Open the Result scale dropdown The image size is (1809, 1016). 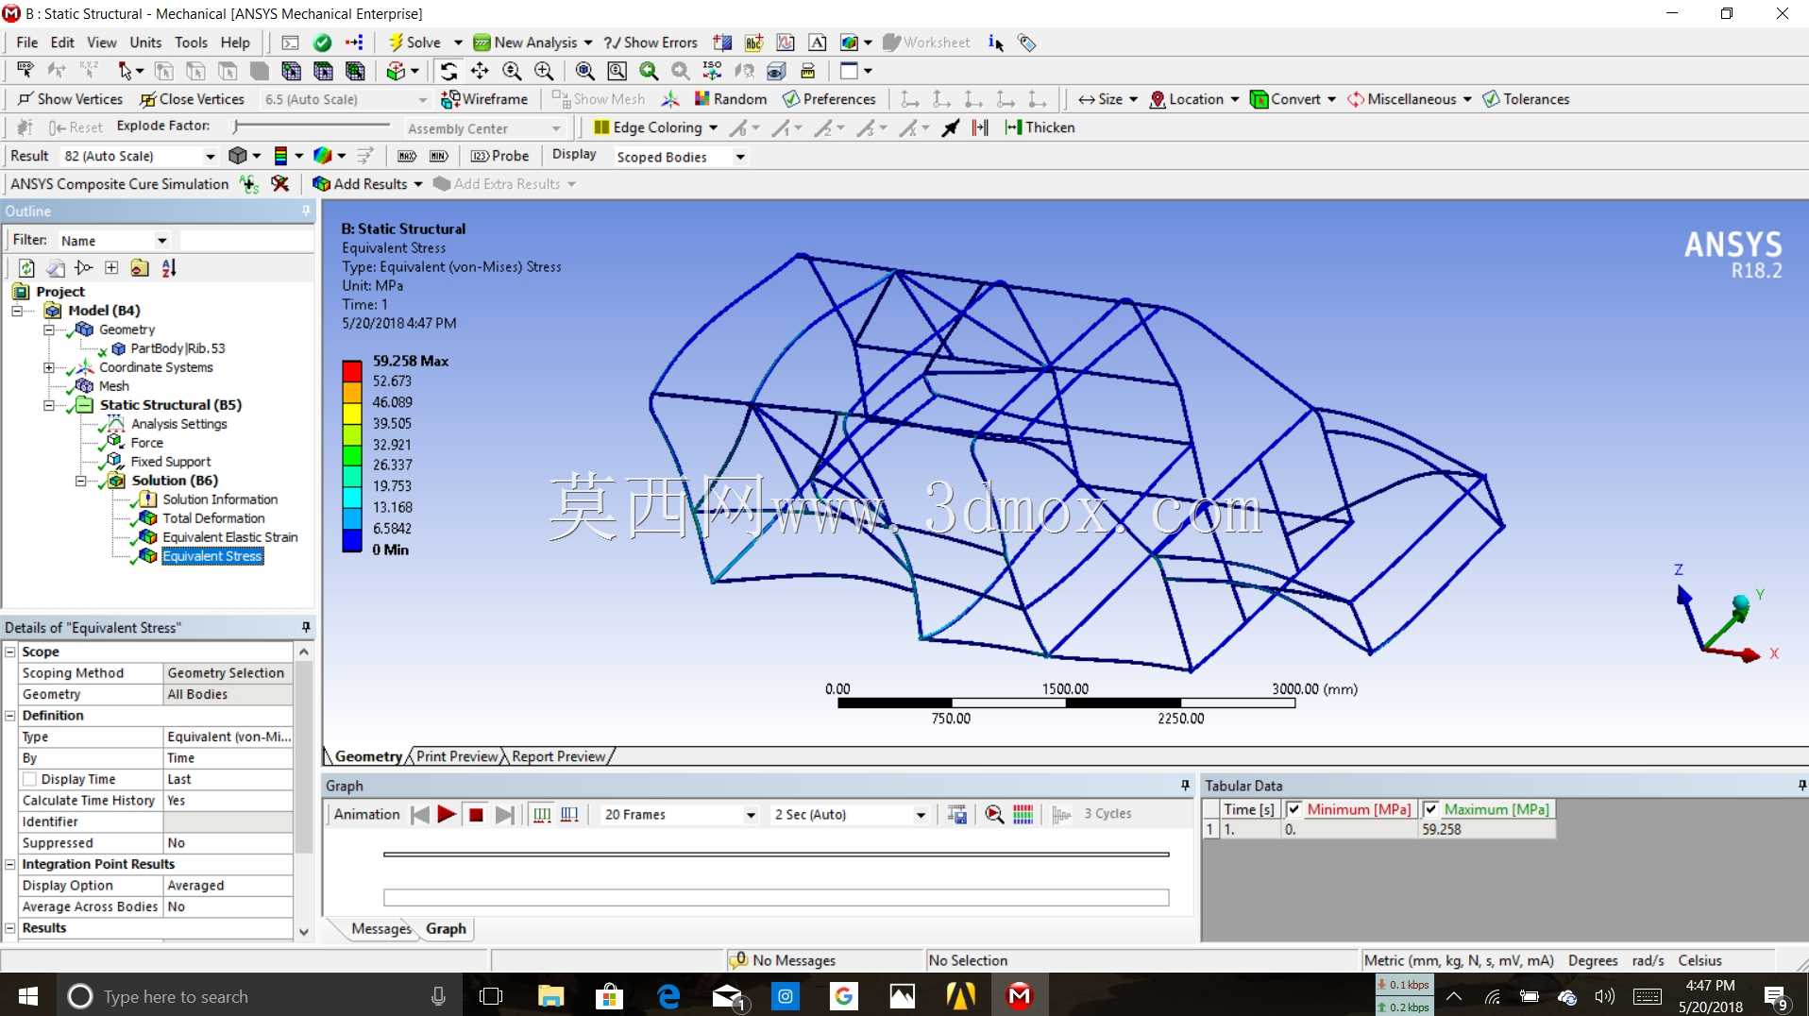click(x=210, y=156)
